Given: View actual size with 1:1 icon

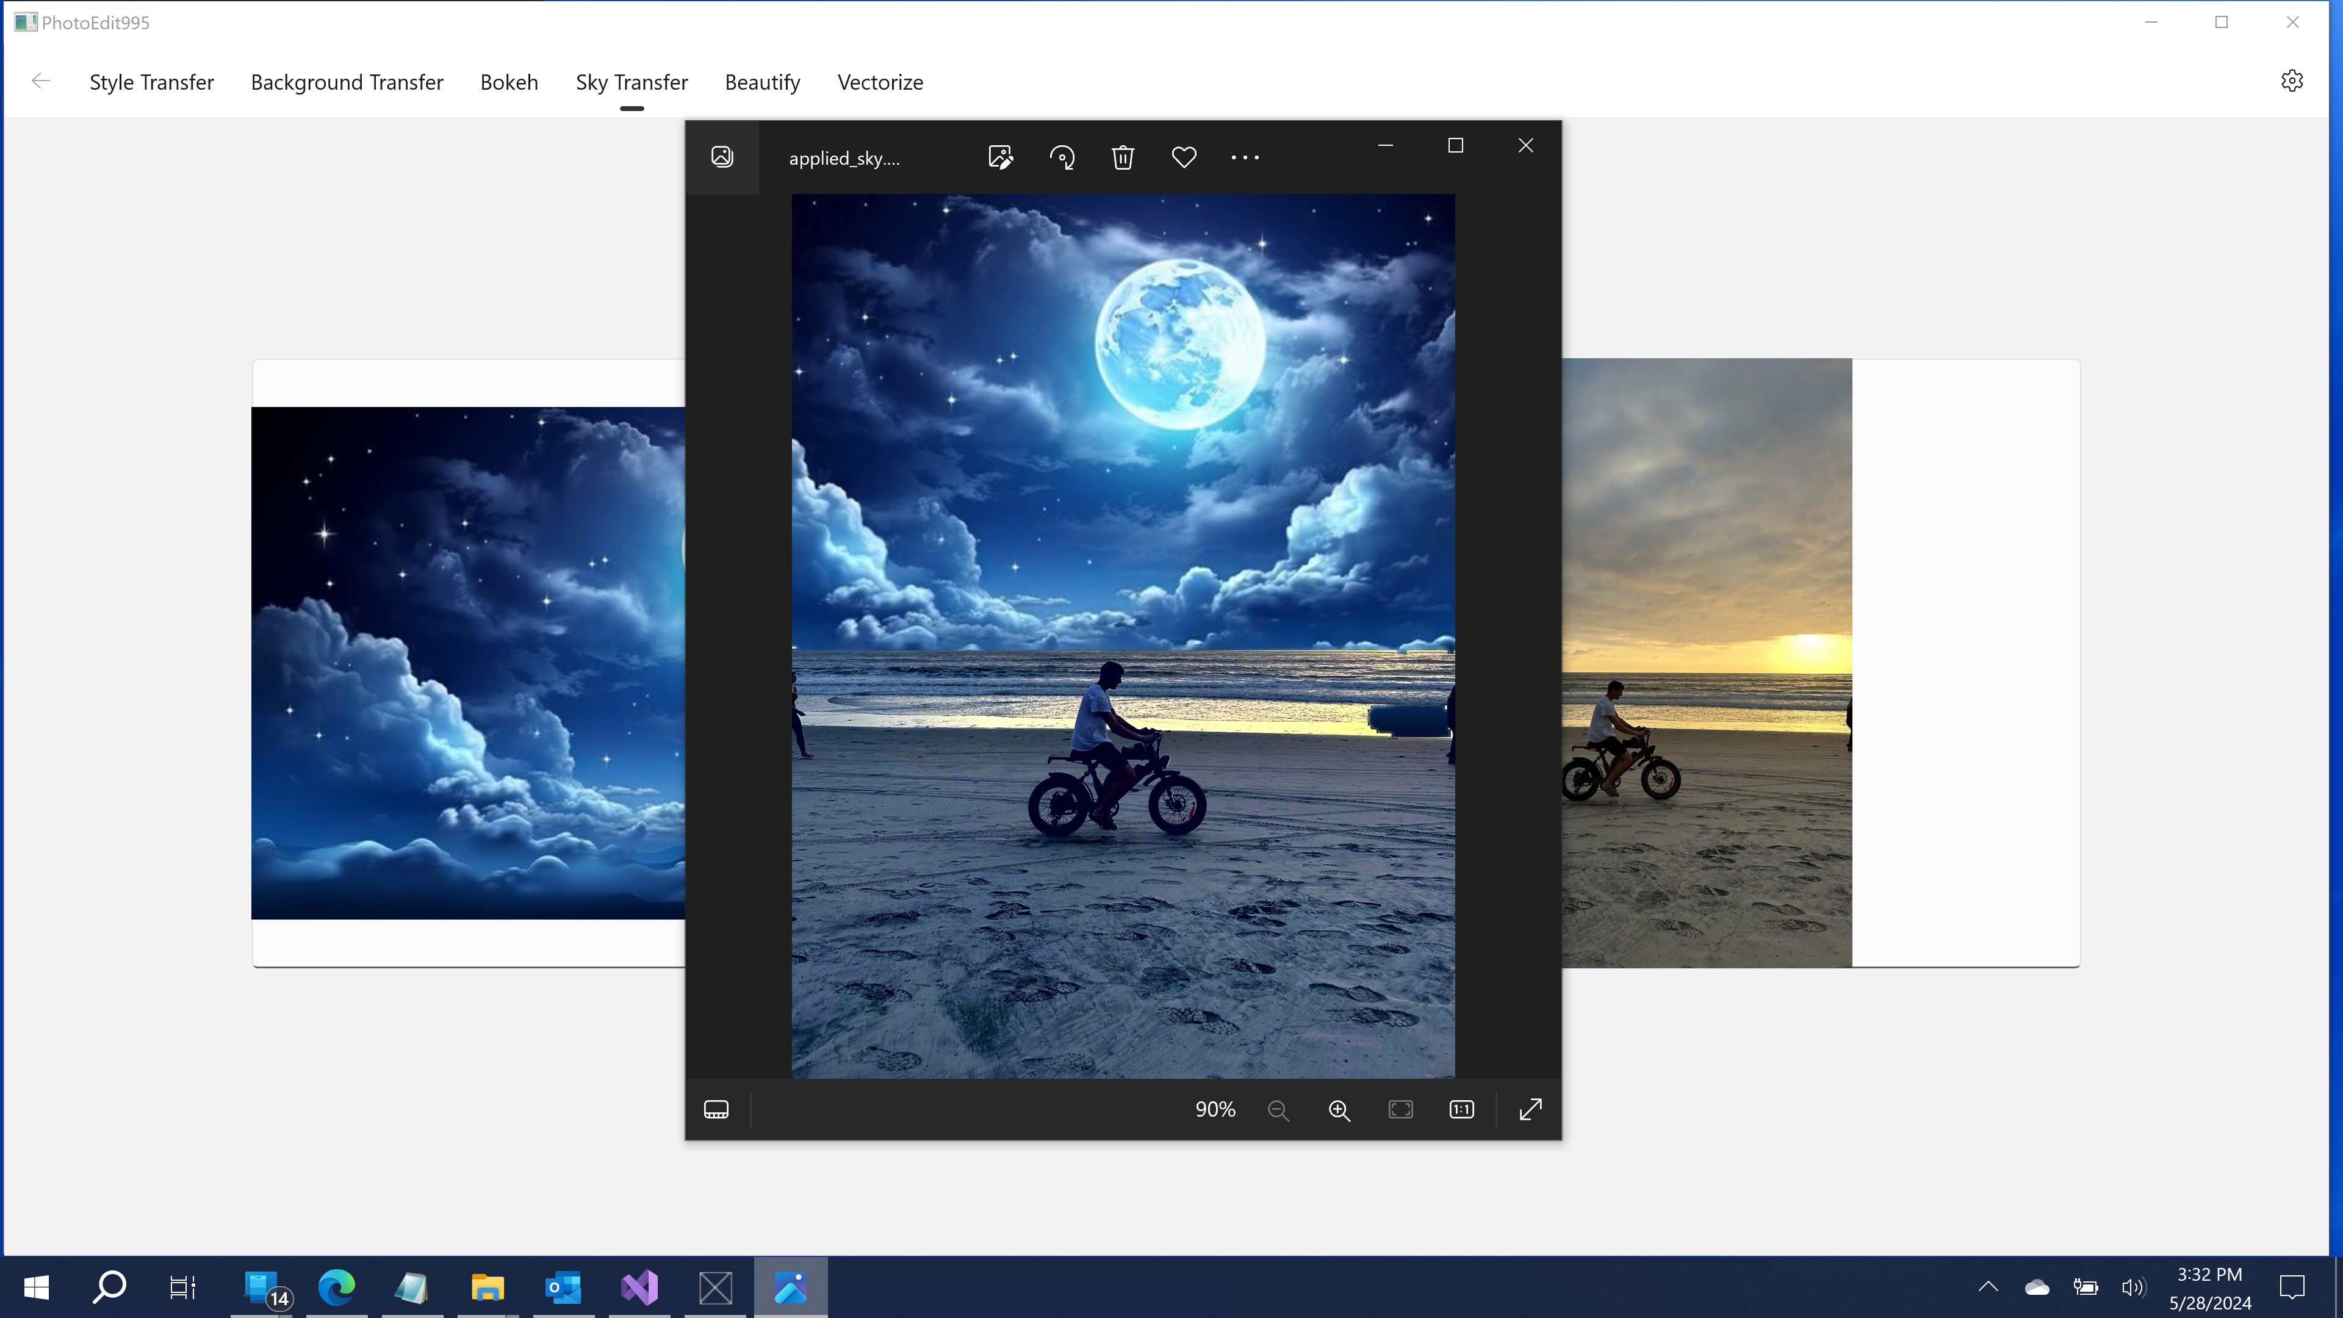Looking at the screenshot, I should click(1462, 1110).
